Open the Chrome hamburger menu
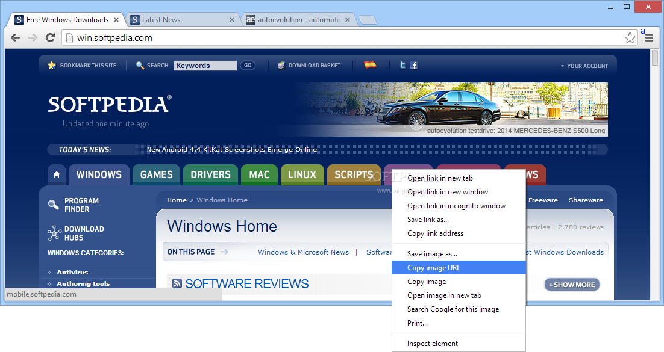The width and height of the screenshot is (664, 352). click(649, 38)
